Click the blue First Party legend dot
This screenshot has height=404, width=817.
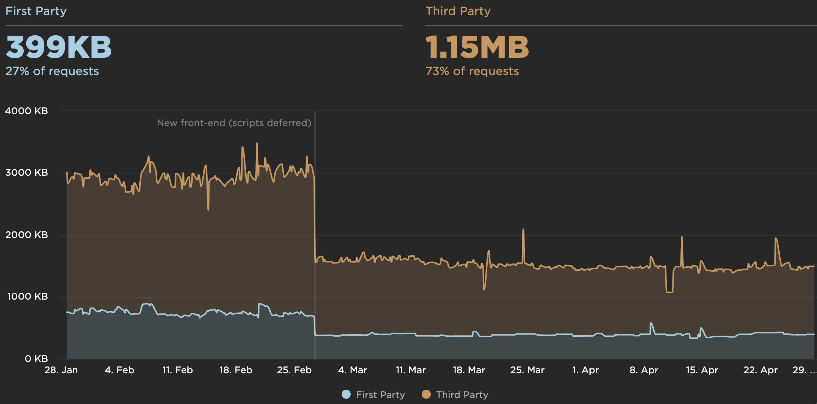coord(347,395)
